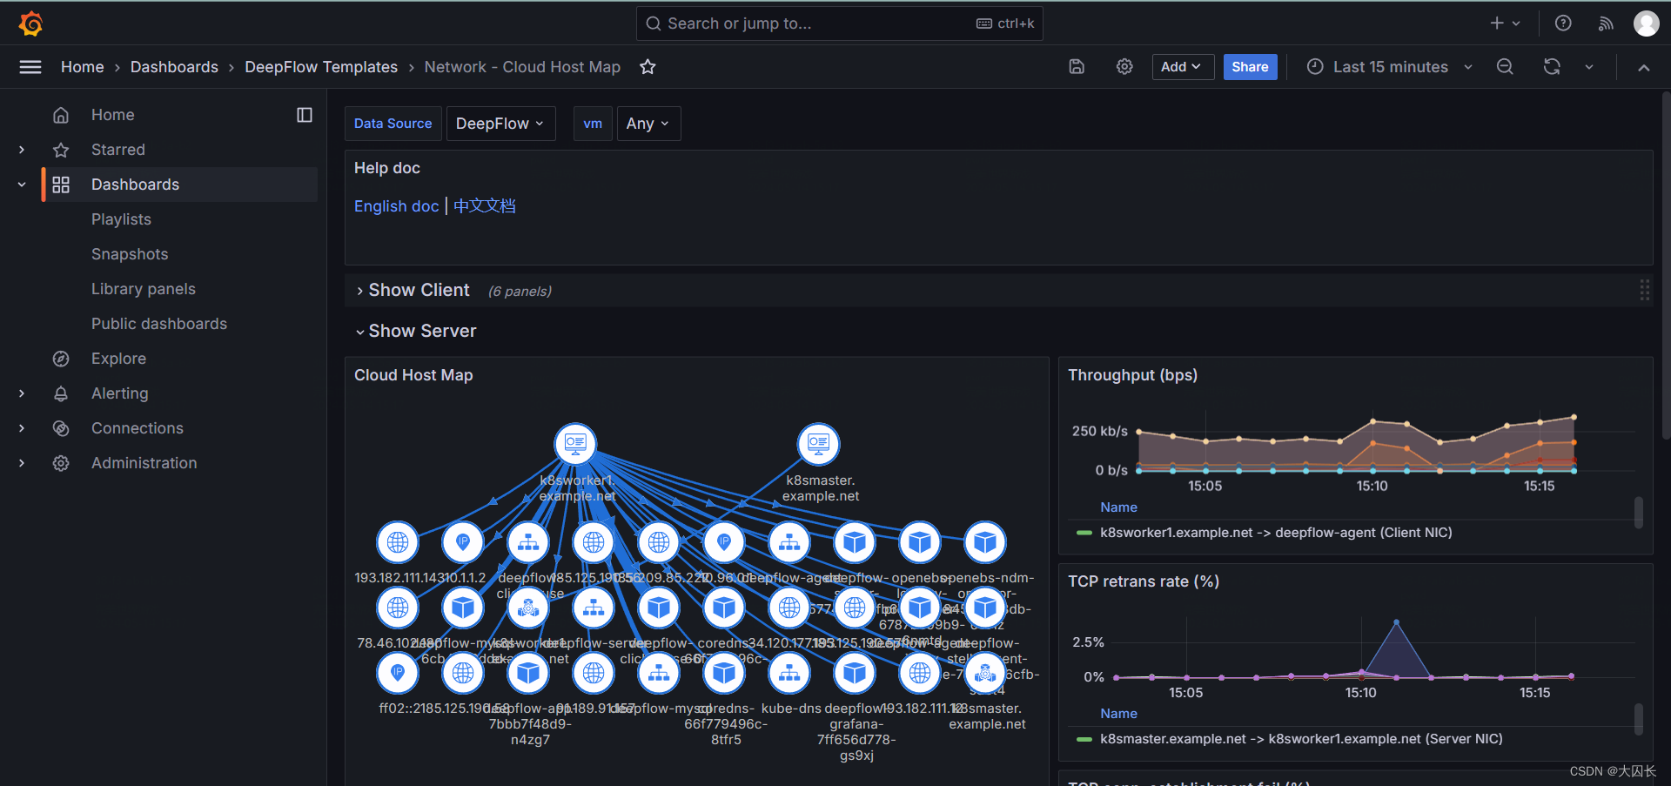This screenshot has height=786, width=1671.
Task: Open the user profile avatar
Action: [1646, 24]
